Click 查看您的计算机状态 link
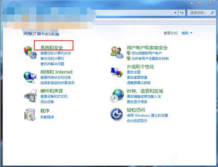The width and height of the screenshot is (218, 167). pyautogui.click(x=56, y=53)
